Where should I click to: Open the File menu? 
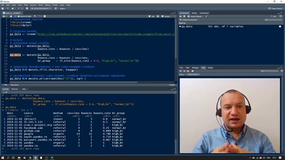tap(2, 5)
